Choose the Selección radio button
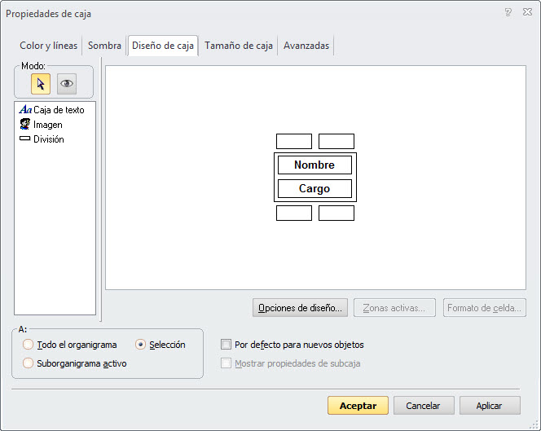 141,345
